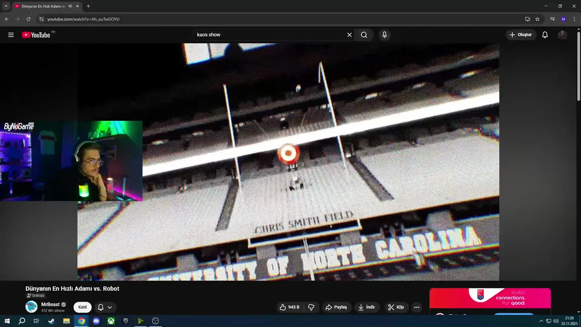The image size is (581, 327).
Task: Click the video player frame
Action: 288,162
